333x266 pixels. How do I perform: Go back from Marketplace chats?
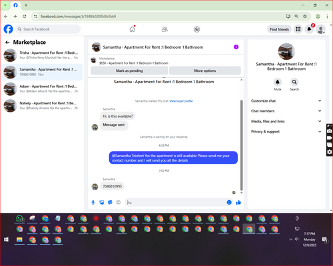click(x=7, y=42)
